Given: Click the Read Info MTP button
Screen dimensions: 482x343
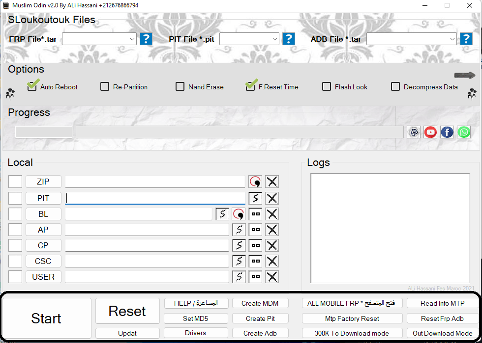Looking at the screenshot, I should tap(443, 303).
